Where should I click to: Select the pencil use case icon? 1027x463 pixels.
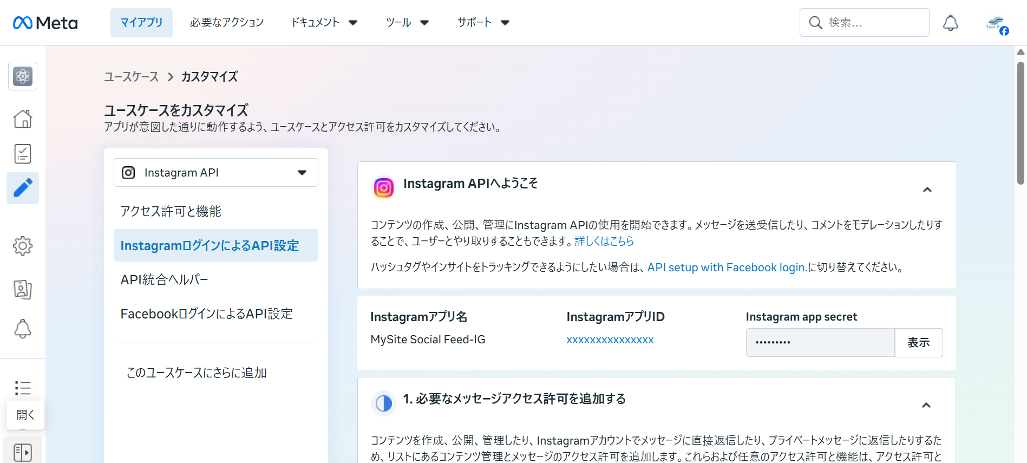coord(23,188)
